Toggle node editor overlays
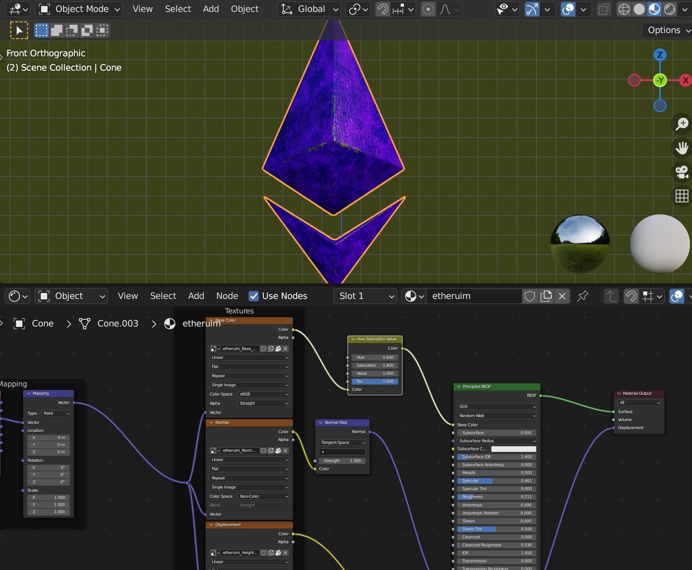 point(677,296)
